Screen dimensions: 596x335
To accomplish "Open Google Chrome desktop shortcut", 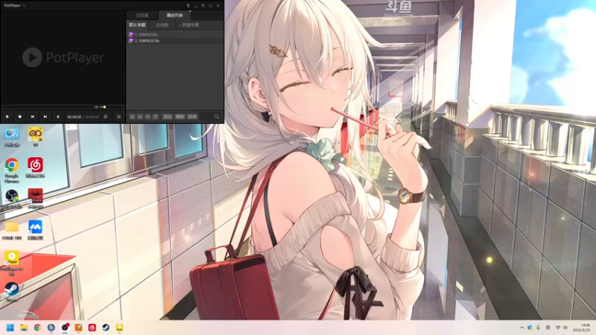I will pyautogui.click(x=12, y=170).
